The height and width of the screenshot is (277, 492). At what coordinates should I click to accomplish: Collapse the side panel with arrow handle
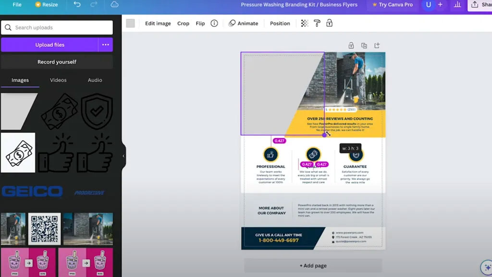(x=123, y=156)
